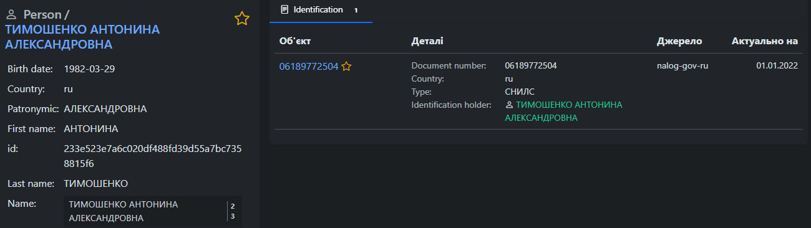The image size is (811, 228).
Task: Click the Деталі column header
Action: coord(427,41)
